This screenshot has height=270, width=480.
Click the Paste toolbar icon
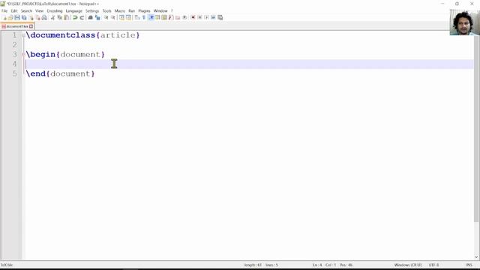pos(66,17)
